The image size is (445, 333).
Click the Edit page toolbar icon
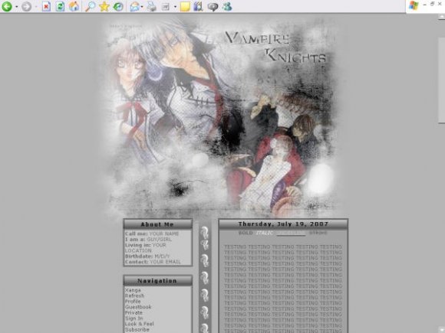coord(166,7)
